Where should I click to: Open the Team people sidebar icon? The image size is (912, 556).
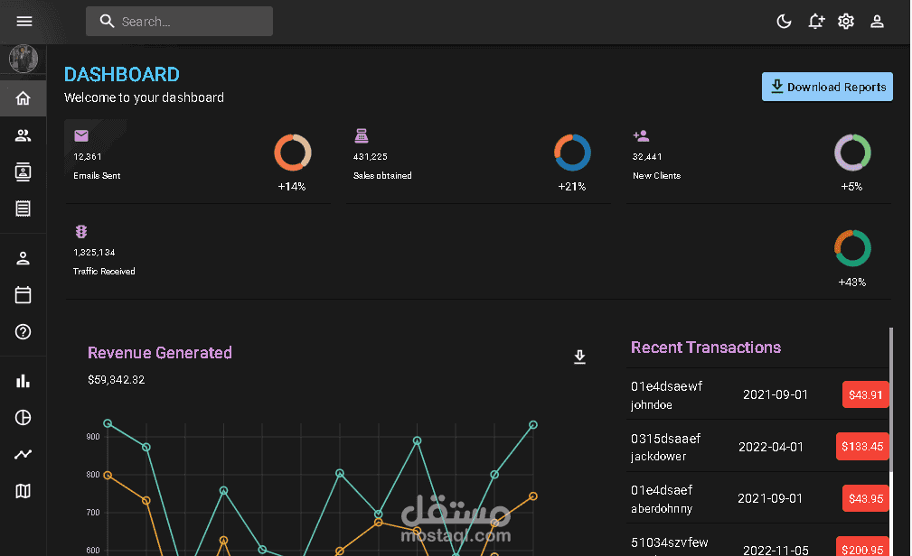point(24,135)
